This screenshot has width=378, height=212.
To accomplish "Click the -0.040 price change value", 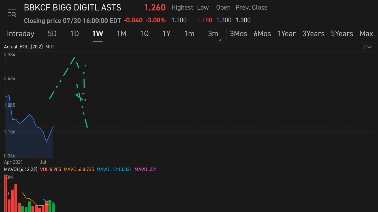I will pos(133,20).
